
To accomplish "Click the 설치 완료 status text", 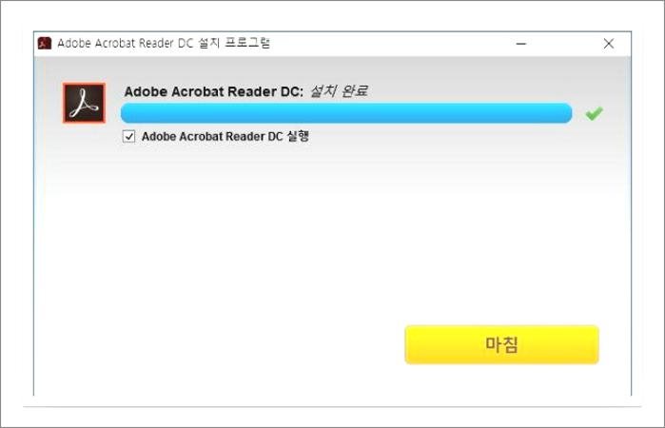I will (339, 91).
